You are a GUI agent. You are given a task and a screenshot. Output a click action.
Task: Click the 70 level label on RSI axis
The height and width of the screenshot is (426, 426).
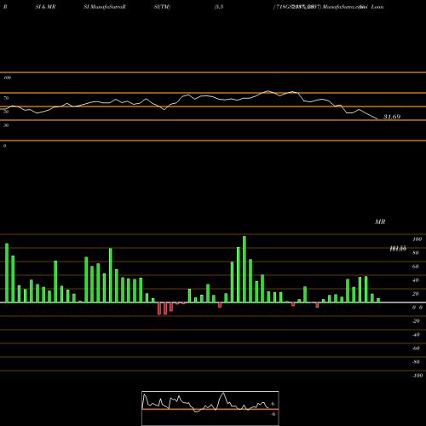click(x=6, y=98)
